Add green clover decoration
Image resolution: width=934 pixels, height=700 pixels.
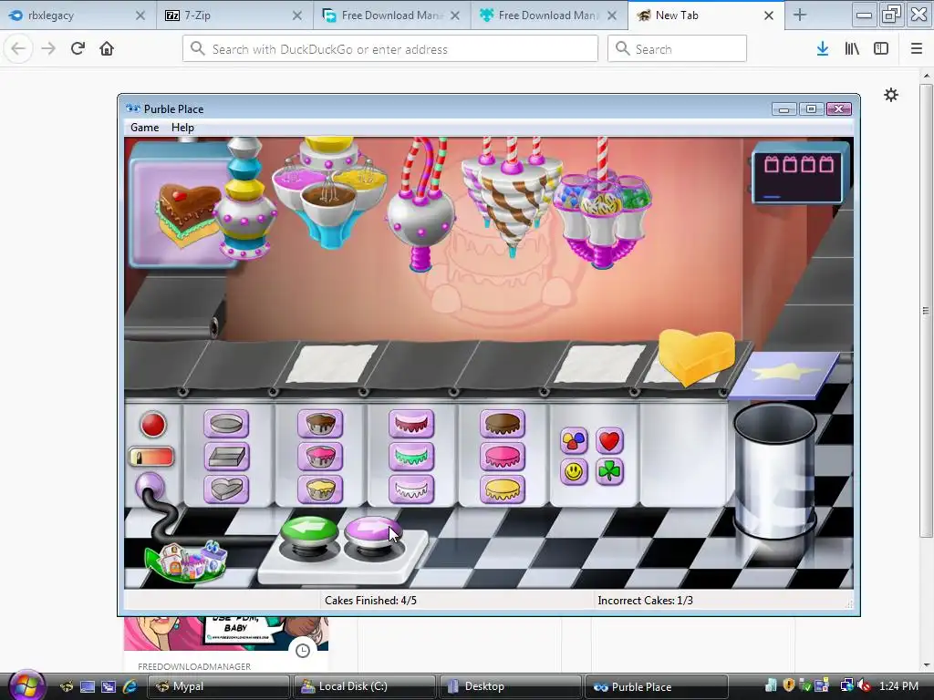609,472
